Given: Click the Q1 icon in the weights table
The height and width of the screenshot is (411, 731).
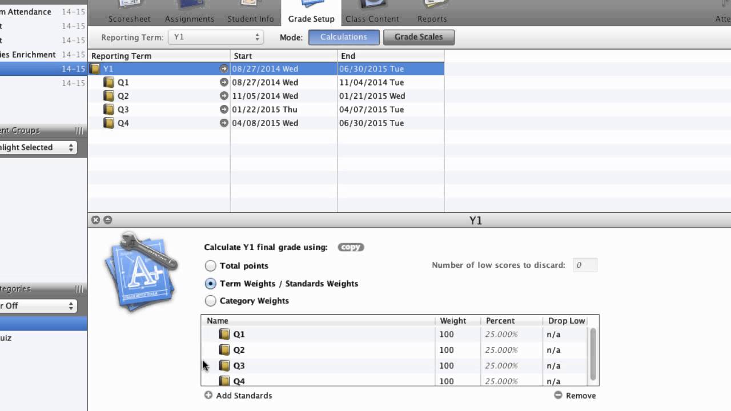Looking at the screenshot, I should 224,335.
